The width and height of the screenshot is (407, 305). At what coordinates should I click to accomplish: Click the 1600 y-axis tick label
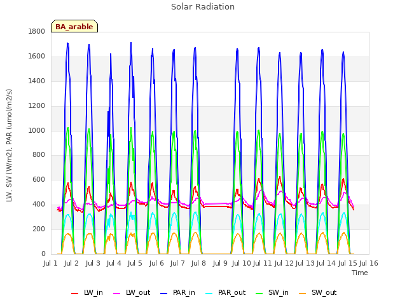[x=37, y=57]
